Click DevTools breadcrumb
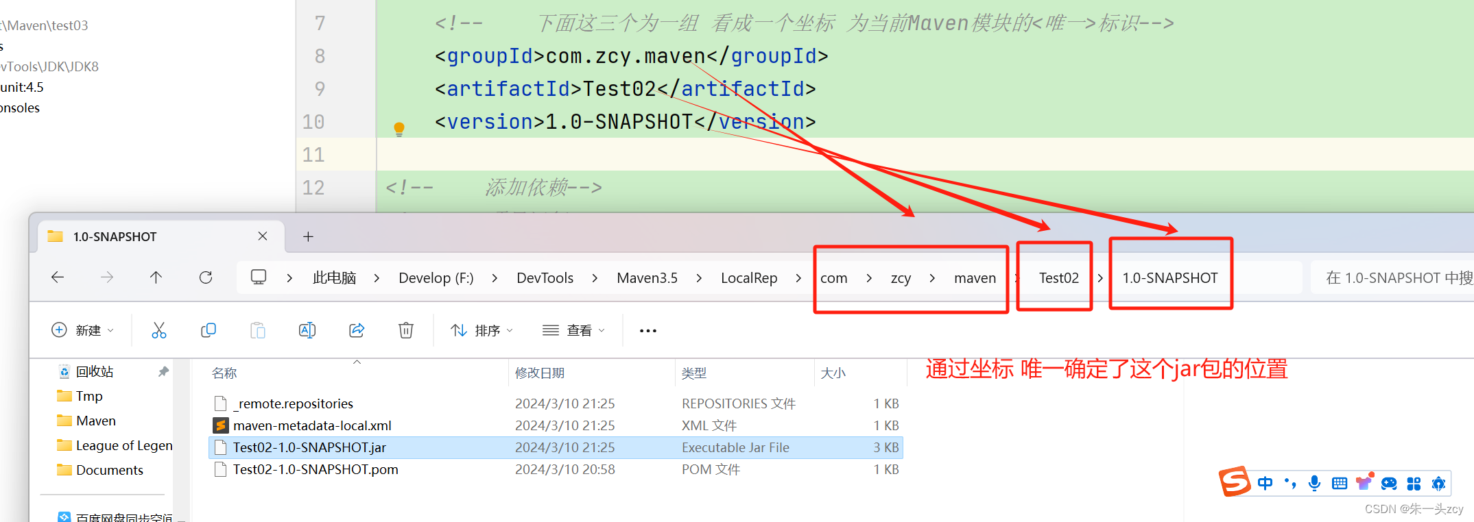Viewport: 1474px width, 522px height. tap(545, 277)
